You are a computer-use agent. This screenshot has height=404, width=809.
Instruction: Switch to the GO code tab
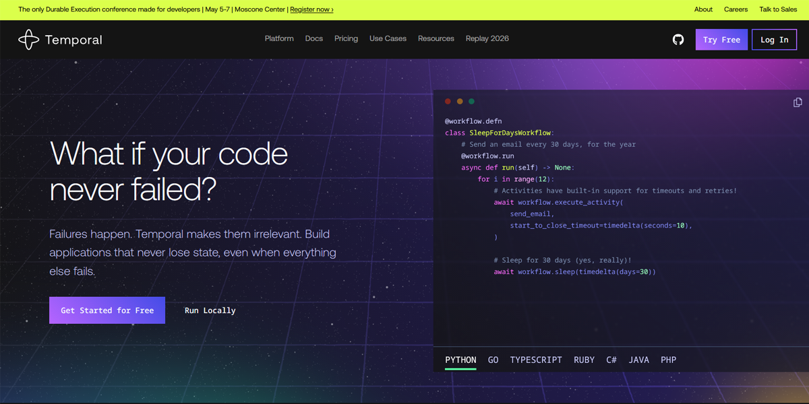(493, 360)
